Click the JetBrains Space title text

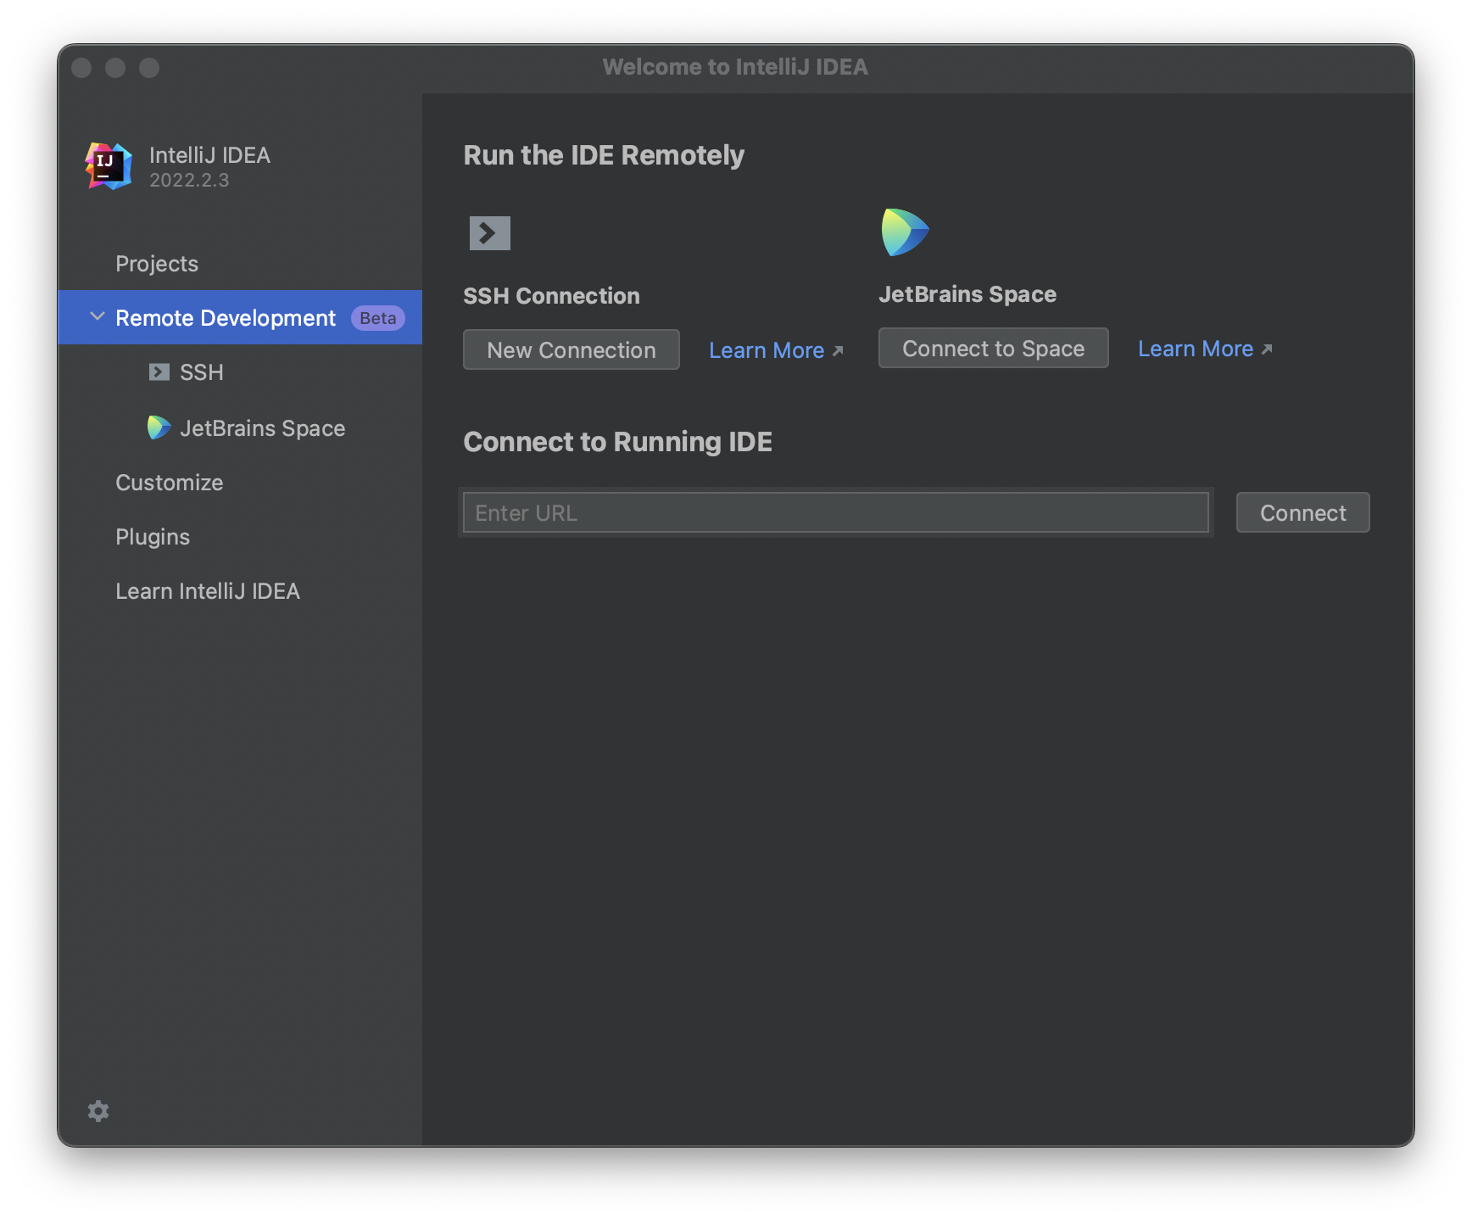967,294
